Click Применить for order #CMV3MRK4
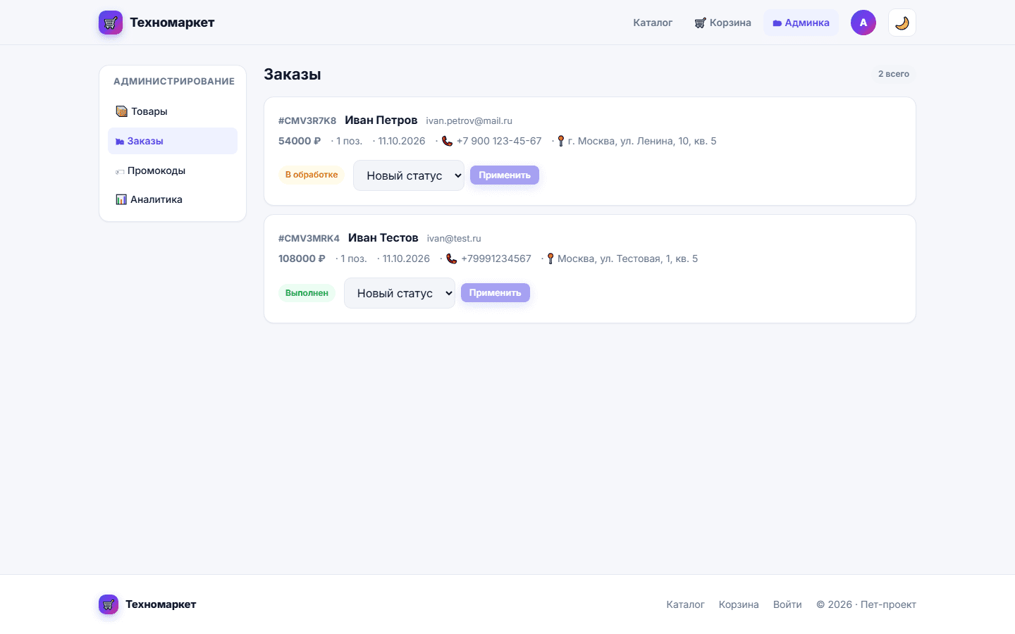This screenshot has width=1015, height=634. [496, 292]
